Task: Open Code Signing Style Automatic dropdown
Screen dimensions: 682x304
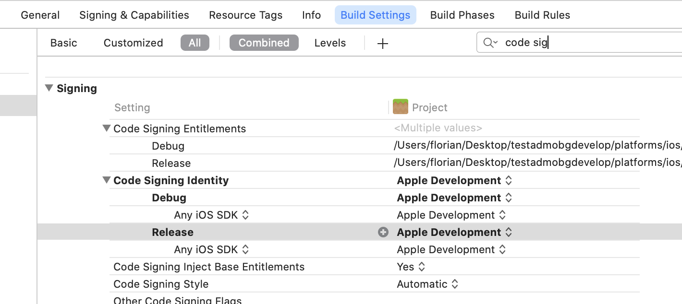Action: (427, 284)
